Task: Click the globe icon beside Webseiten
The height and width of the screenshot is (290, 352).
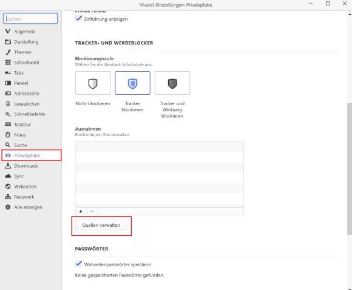Action: click(8, 187)
